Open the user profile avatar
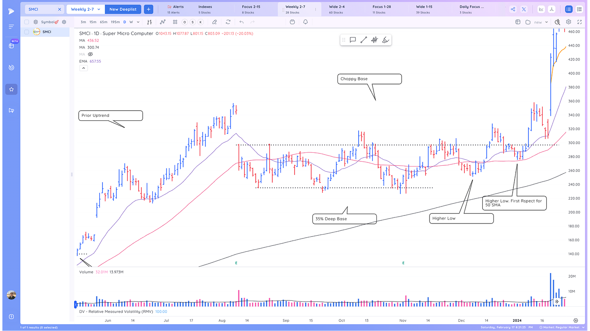This screenshot has height=331, width=590. [x=11, y=295]
